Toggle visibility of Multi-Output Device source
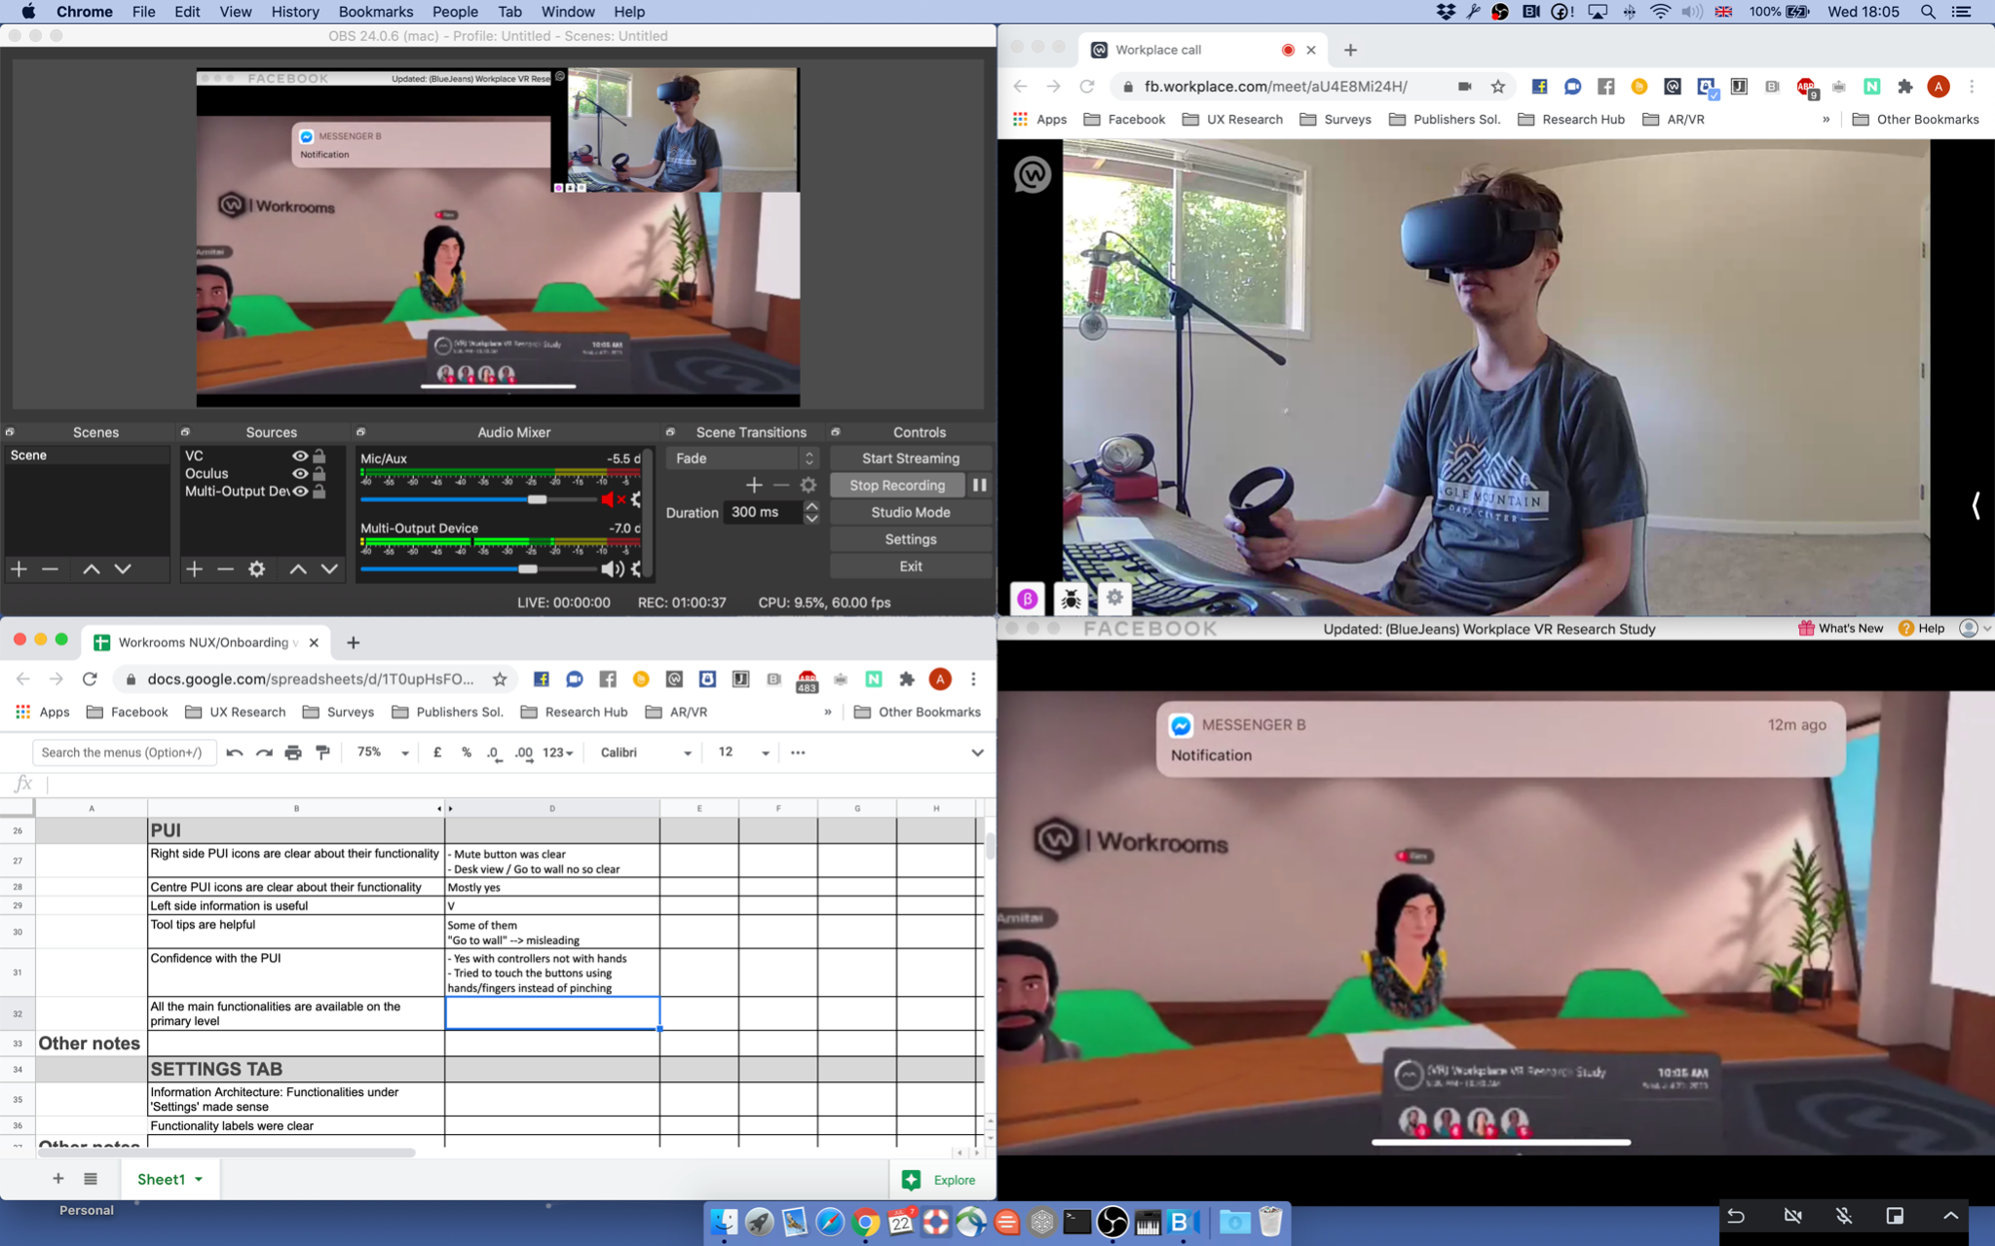 300,491
